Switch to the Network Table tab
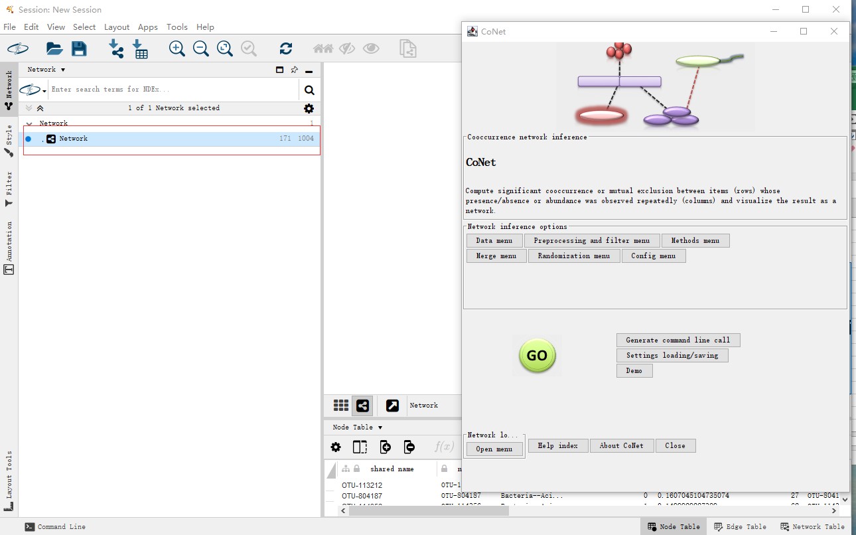Image resolution: width=856 pixels, height=535 pixels. click(813, 526)
